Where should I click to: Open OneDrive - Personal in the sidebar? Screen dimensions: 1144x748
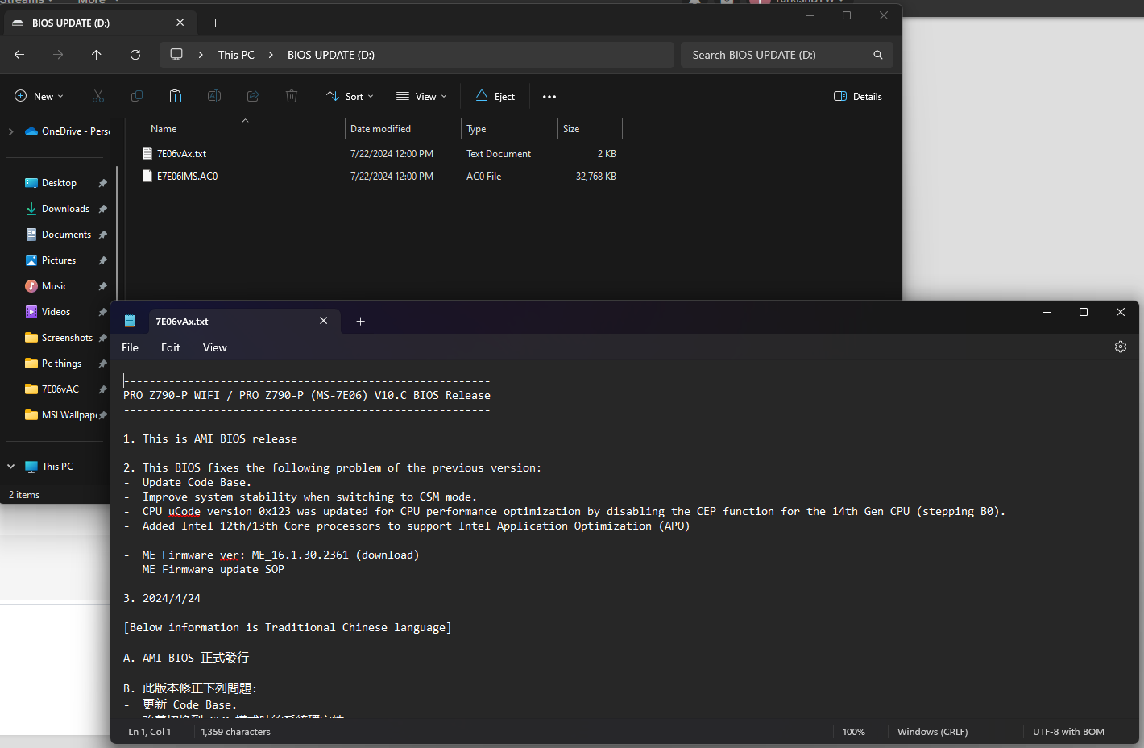67,131
